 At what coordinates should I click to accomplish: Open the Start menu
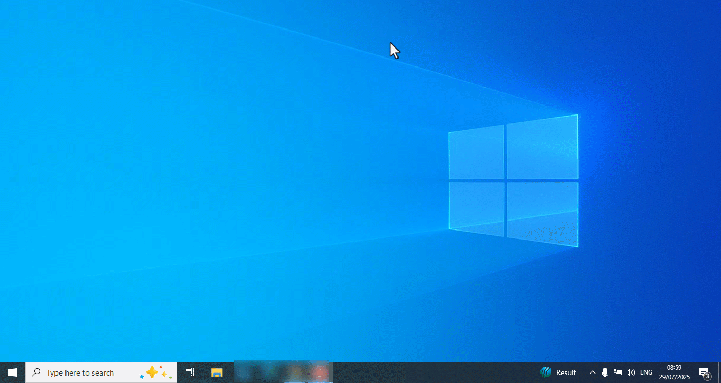[x=12, y=372]
